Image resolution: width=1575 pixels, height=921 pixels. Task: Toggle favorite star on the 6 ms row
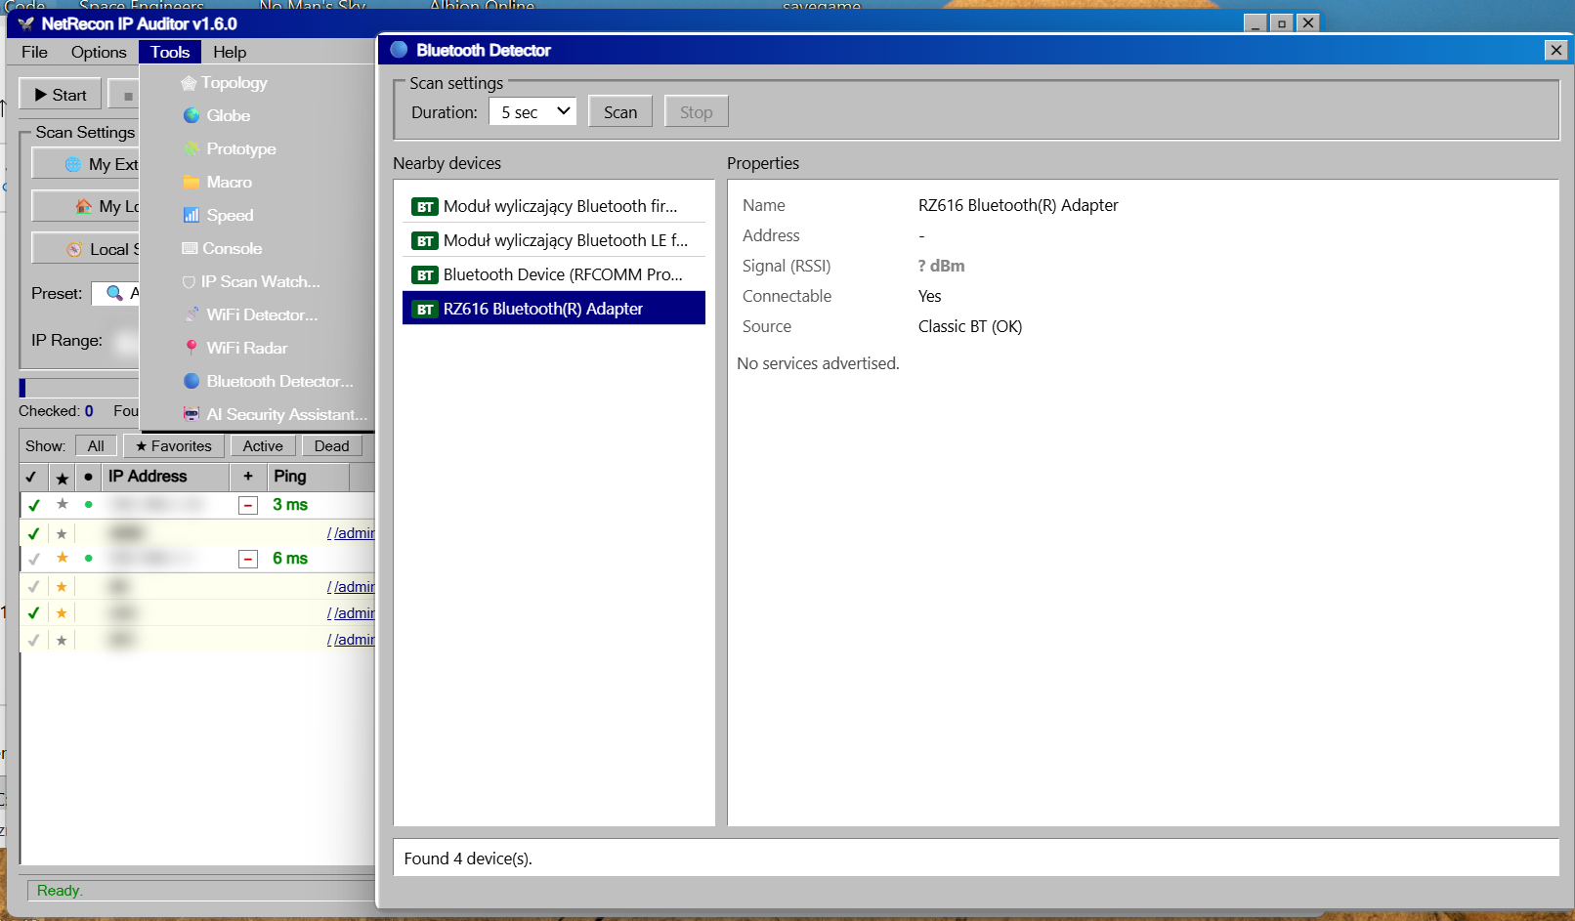click(62, 558)
